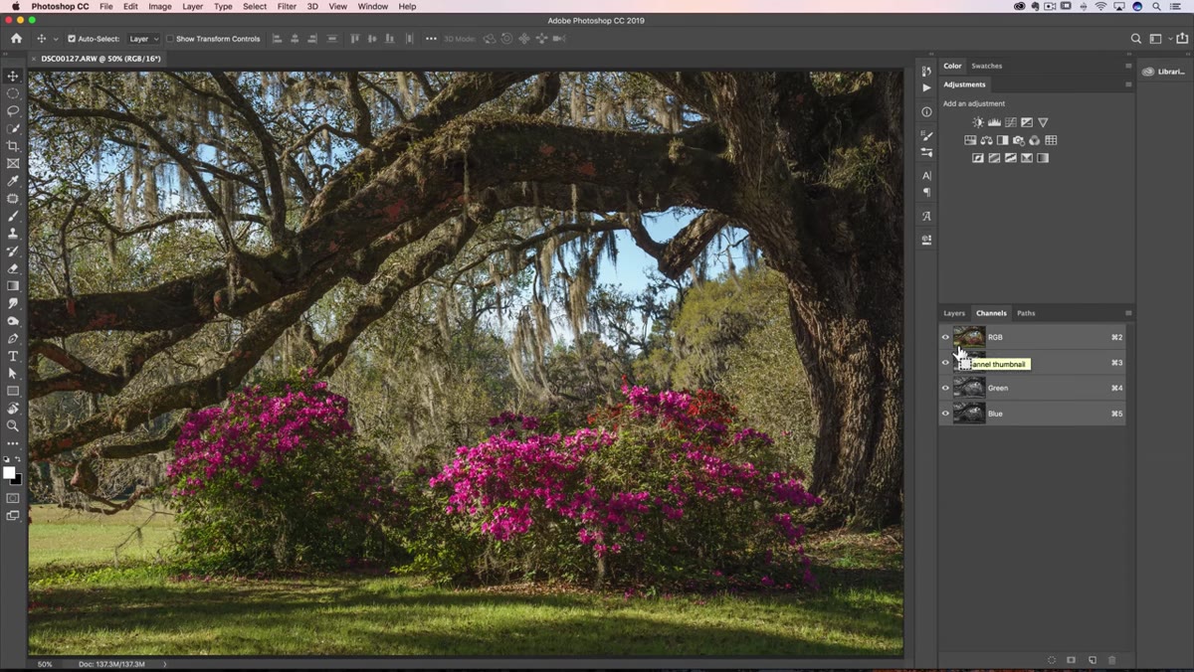Image resolution: width=1194 pixels, height=672 pixels.
Task: Open the Filter menu
Action: (x=287, y=6)
